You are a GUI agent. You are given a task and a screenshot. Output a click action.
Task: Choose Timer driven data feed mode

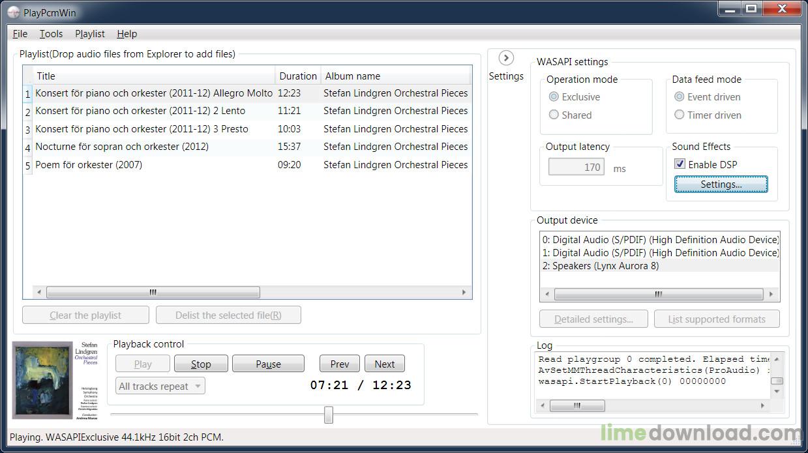(680, 115)
